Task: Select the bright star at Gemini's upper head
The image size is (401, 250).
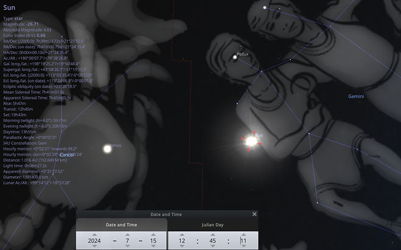Action: pos(265,8)
